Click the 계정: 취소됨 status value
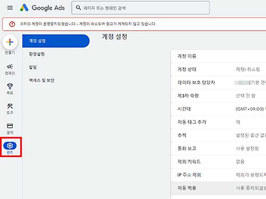 pos(248,70)
